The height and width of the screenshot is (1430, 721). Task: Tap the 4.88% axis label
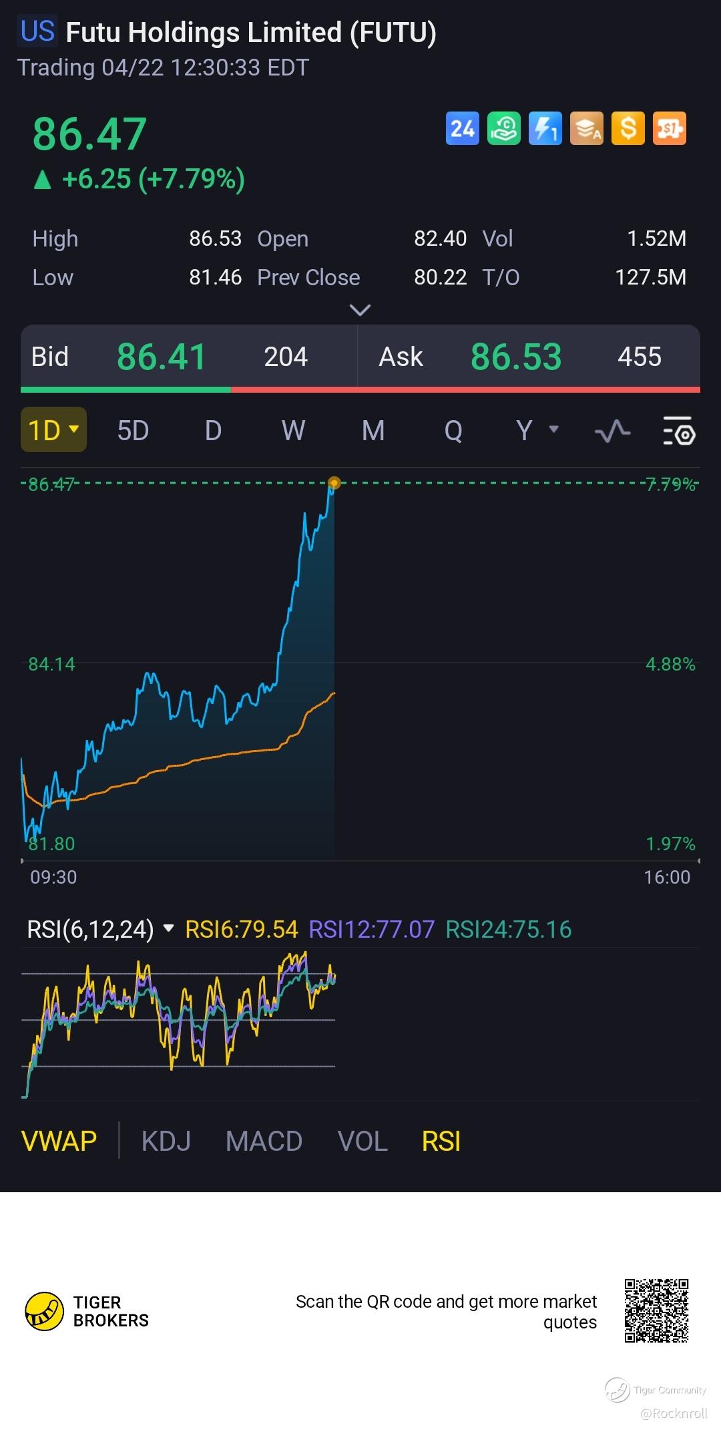[670, 664]
